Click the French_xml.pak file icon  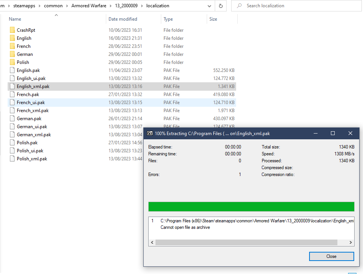click(x=12, y=111)
